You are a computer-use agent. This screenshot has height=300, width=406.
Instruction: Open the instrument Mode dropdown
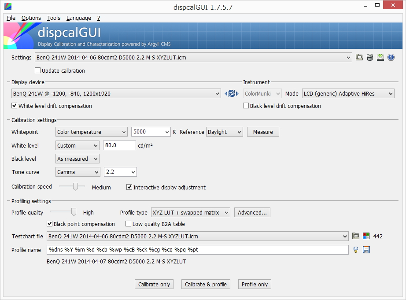(348, 93)
